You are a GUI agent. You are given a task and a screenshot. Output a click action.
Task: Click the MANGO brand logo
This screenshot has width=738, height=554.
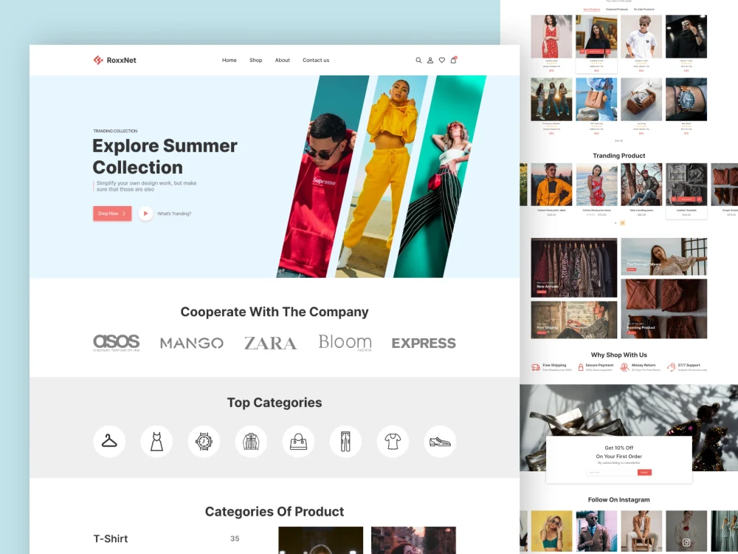pyautogui.click(x=192, y=343)
